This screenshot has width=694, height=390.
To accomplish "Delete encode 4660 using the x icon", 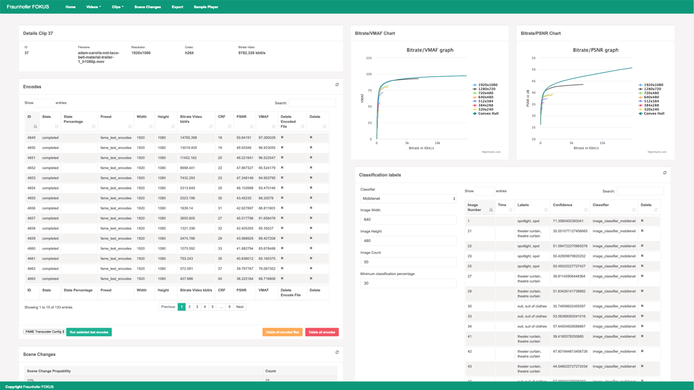I will [311, 248].
